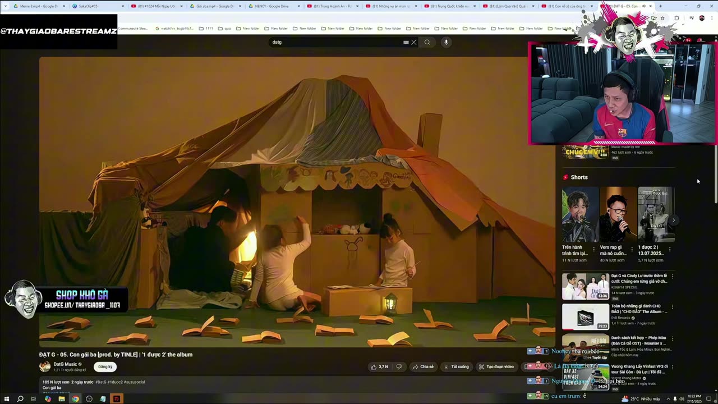Image resolution: width=718 pixels, height=404 pixels.
Task: Open the Short 'Trên hành trình tìm lại...'
Action: coord(579,214)
